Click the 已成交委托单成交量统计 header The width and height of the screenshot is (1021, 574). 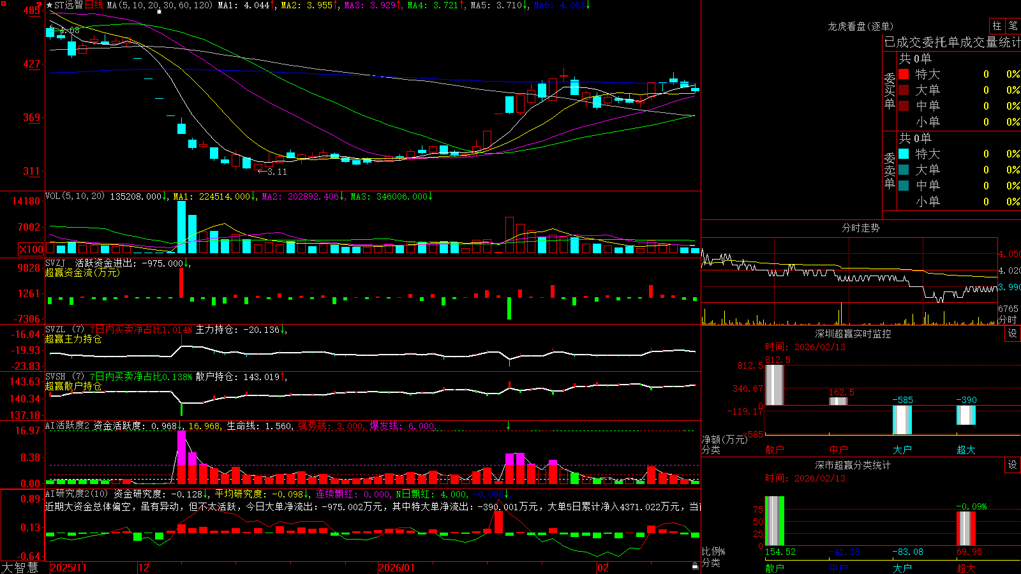[952, 42]
